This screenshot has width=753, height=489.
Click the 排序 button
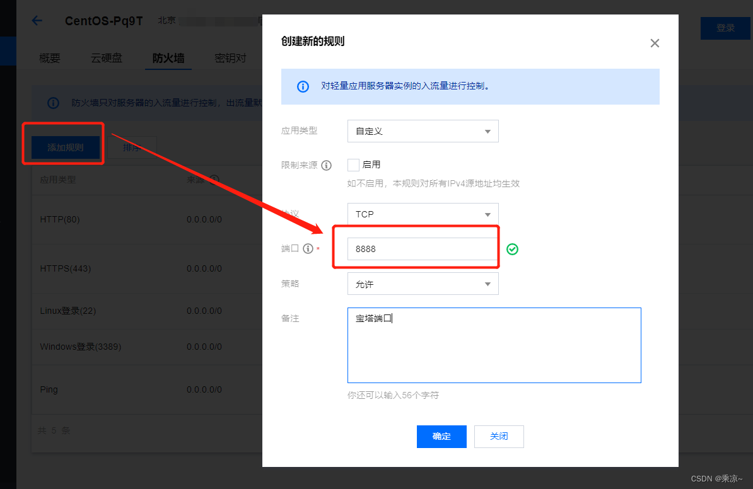[x=132, y=147]
